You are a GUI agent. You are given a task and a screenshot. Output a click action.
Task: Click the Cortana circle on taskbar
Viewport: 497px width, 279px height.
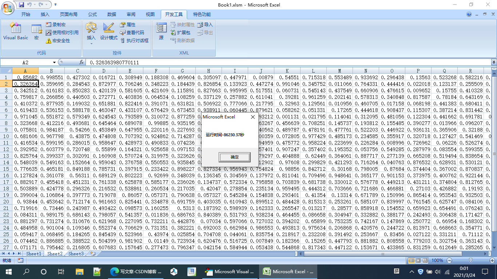pos(44,272)
